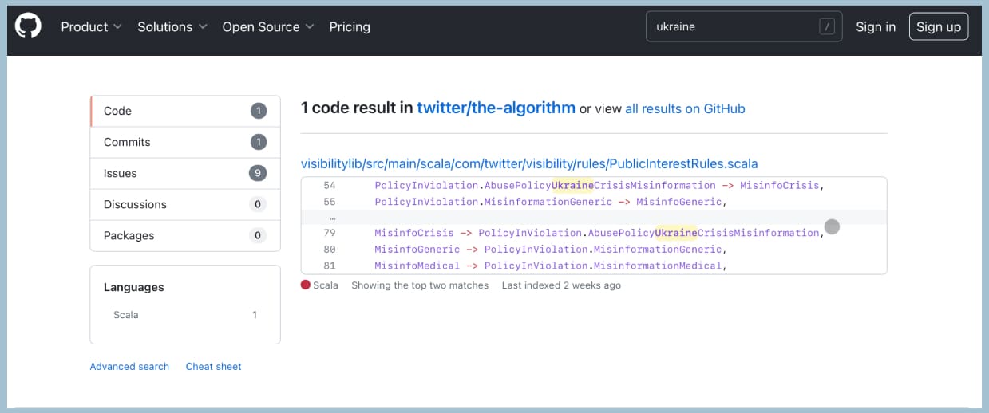Switch to the Commits results tab
This screenshot has height=413, width=989.
point(184,142)
